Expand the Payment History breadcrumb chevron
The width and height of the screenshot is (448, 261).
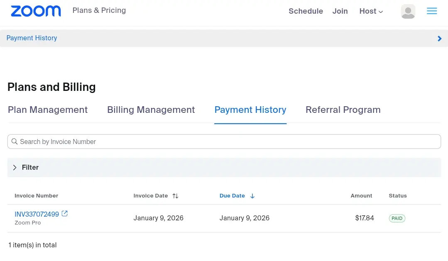439,38
